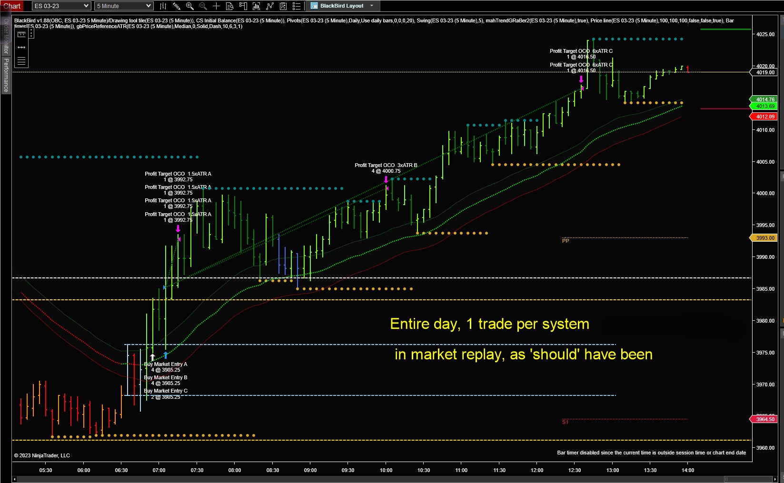Click the ruler icon in drawing tile
Viewport: 784px width, 483px height.
[x=21, y=34]
